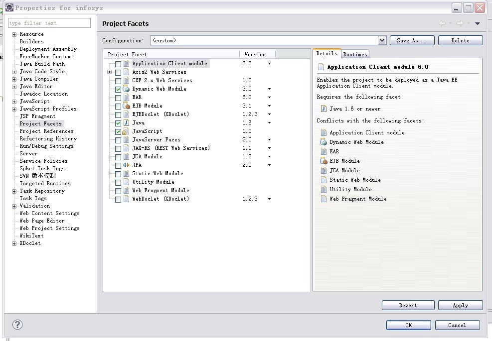
Task: Click the JPA facet icon
Action: (x=127, y=165)
